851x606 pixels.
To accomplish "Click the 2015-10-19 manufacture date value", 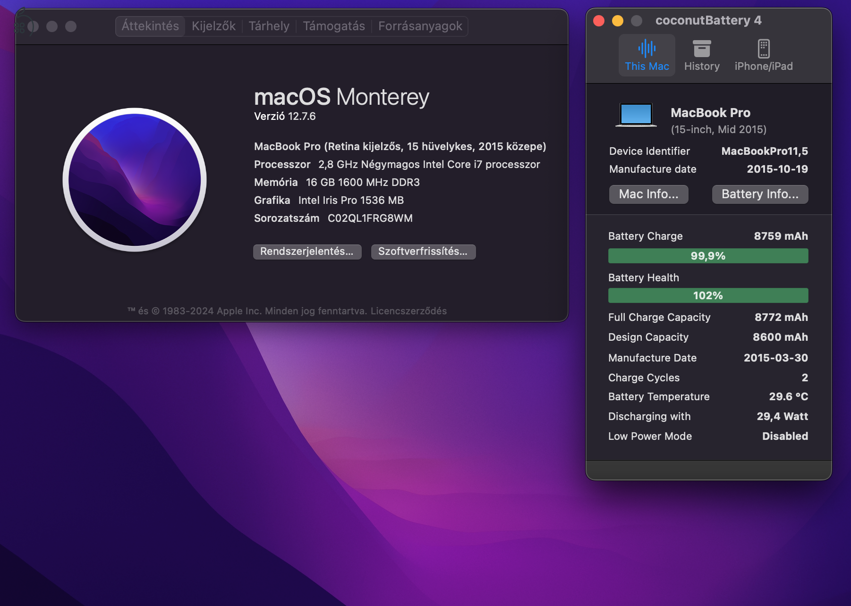I will (x=777, y=169).
